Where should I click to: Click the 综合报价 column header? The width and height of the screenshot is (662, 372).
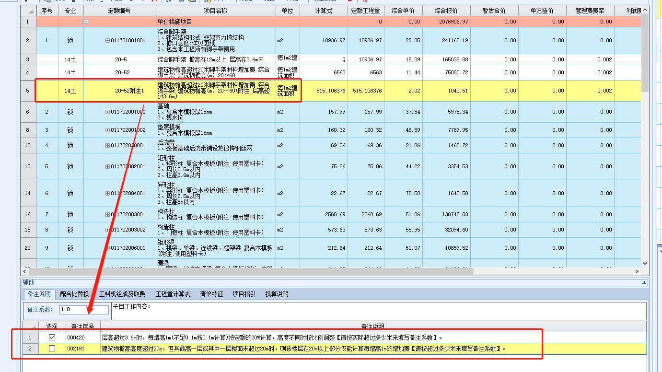pyautogui.click(x=446, y=11)
